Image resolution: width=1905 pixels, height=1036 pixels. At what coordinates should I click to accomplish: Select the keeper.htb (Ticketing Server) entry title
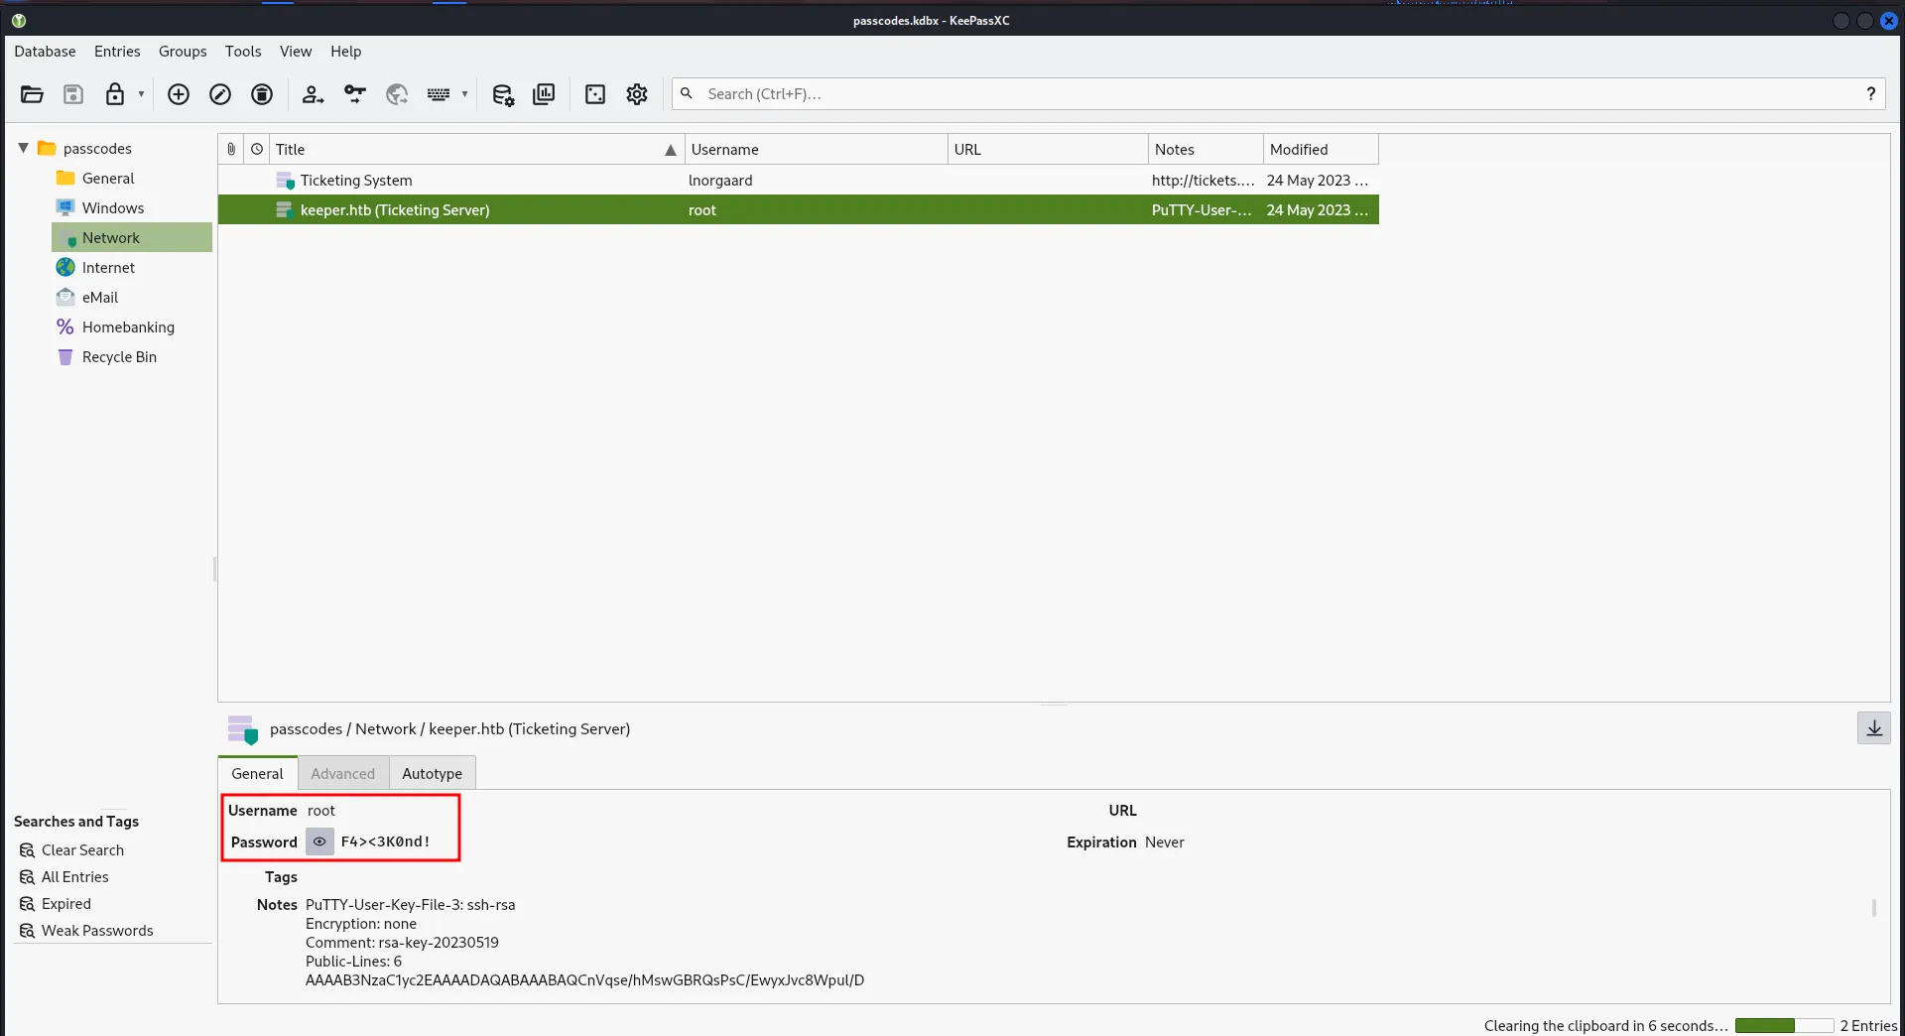[395, 209]
